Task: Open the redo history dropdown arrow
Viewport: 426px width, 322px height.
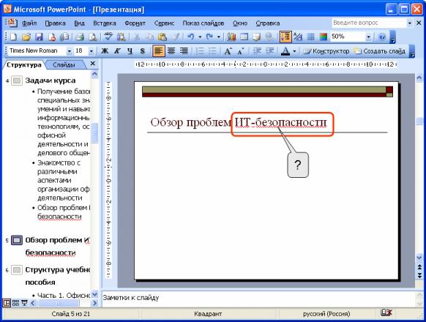Action: pyautogui.click(x=219, y=37)
